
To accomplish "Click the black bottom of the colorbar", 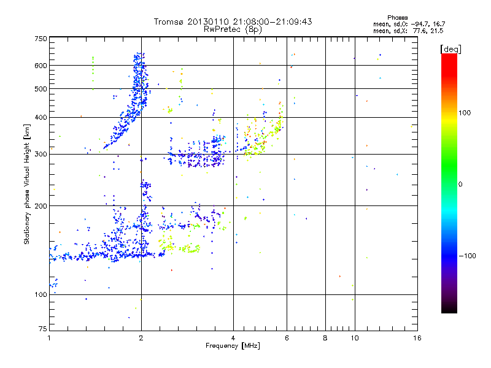I will pos(449,309).
